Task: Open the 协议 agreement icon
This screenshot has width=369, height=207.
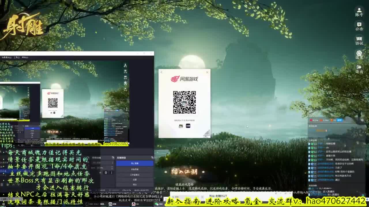Action: pyautogui.click(x=359, y=41)
